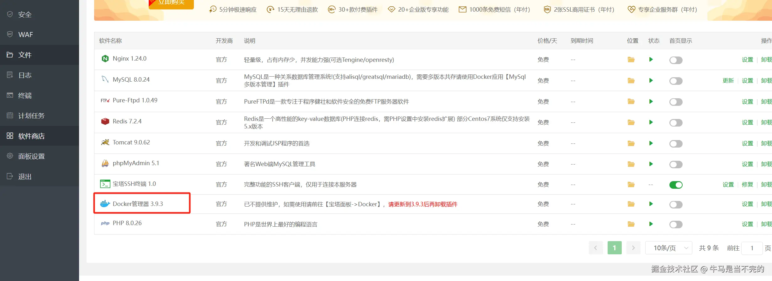The width and height of the screenshot is (772, 281).
Task: Click the Docker whale logo icon
Action: 105,204
